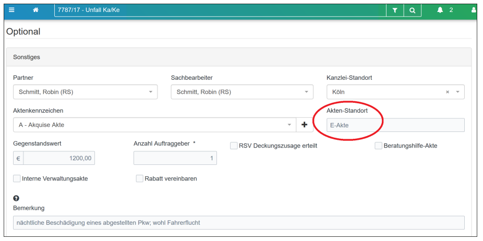Open the notifications bell

coord(440,10)
